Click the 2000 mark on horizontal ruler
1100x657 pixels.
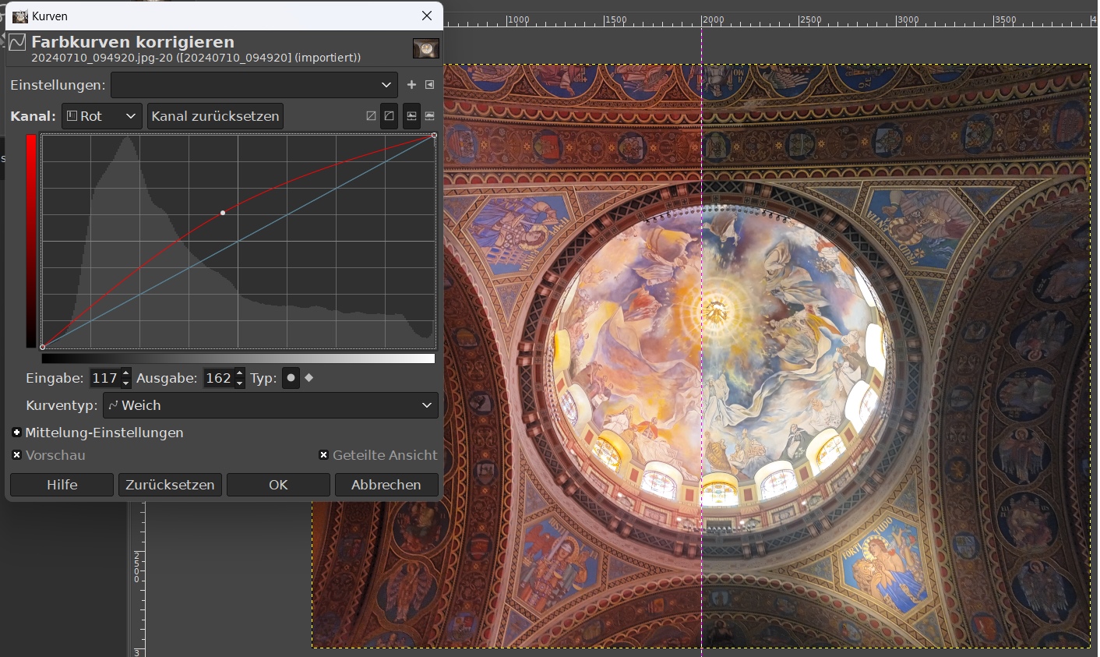[713, 20]
